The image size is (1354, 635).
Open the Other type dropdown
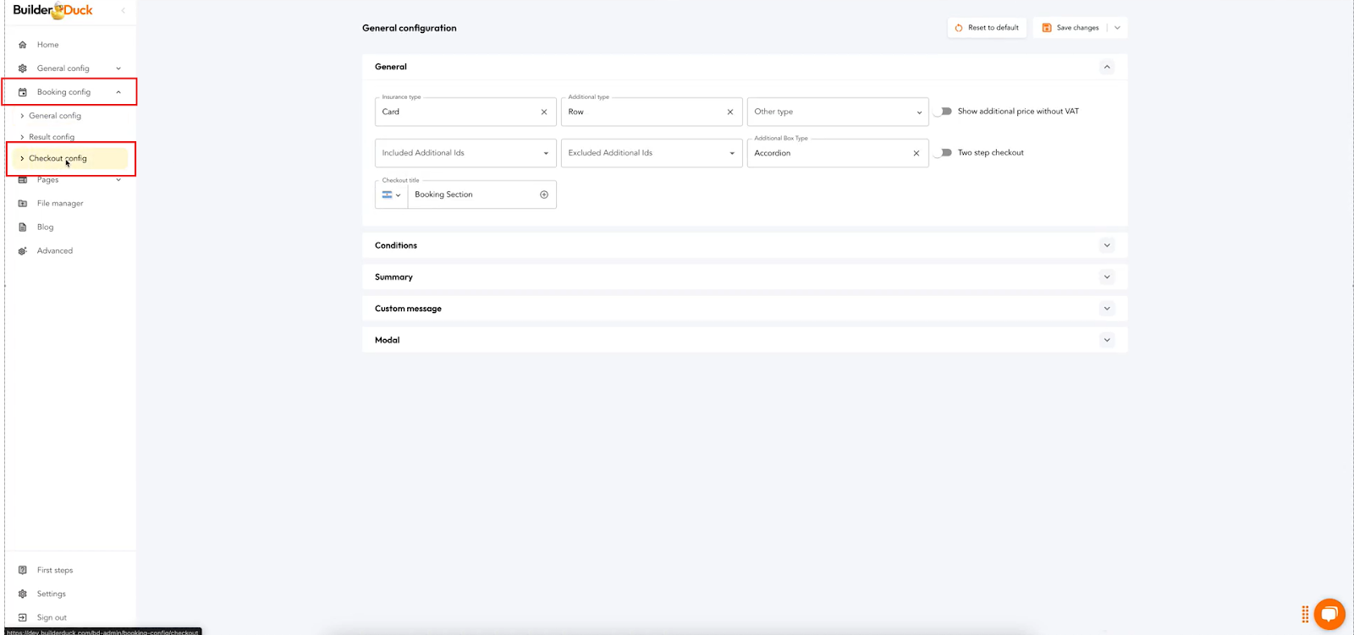837,112
